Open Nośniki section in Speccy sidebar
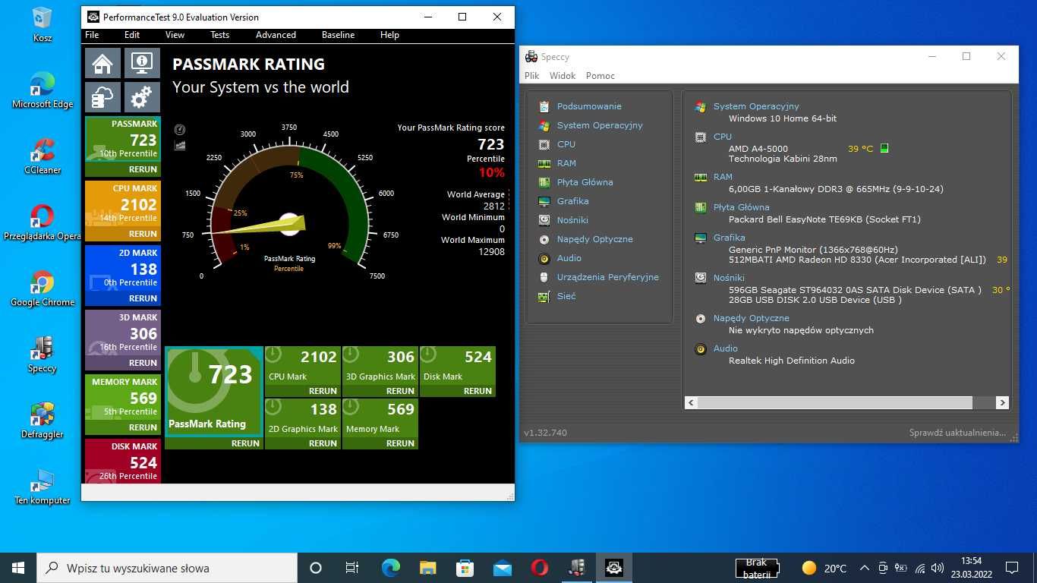This screenshot has width=1037, height=583. pos(572,220)
